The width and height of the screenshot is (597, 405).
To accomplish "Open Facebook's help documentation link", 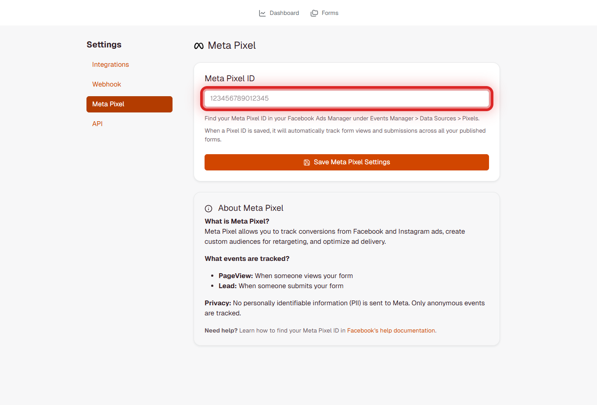I will tap(390, 330).
